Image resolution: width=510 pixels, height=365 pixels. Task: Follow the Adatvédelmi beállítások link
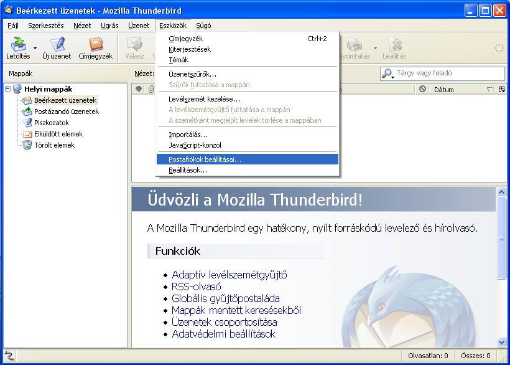224,334
